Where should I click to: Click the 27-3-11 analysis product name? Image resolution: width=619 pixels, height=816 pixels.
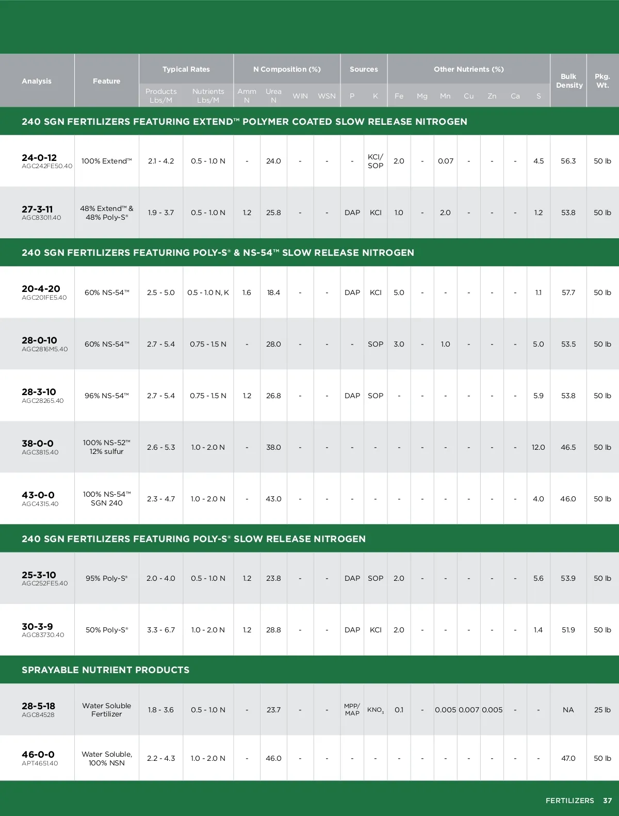37,209
